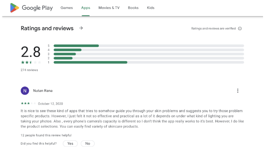
Task: Open the Books tab
Action: (x=133, y=8)
